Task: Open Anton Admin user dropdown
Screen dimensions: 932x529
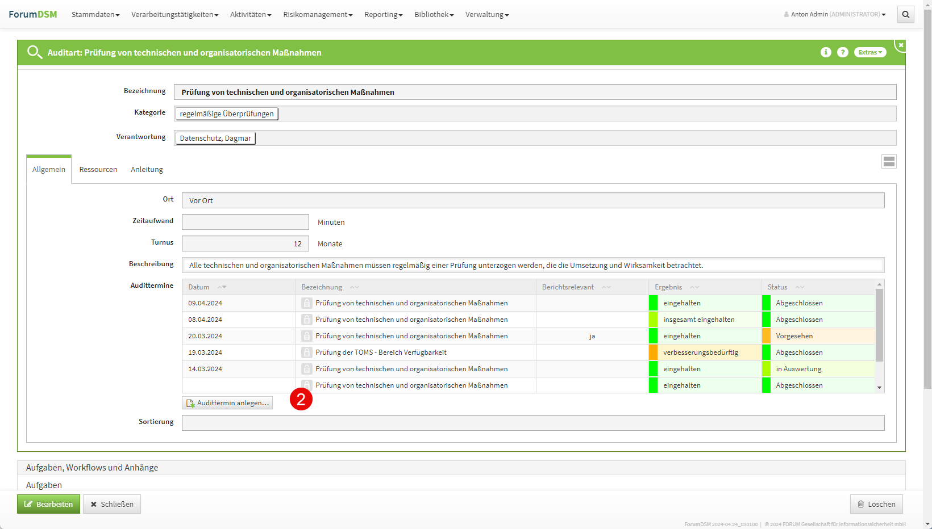Action: 835,15
